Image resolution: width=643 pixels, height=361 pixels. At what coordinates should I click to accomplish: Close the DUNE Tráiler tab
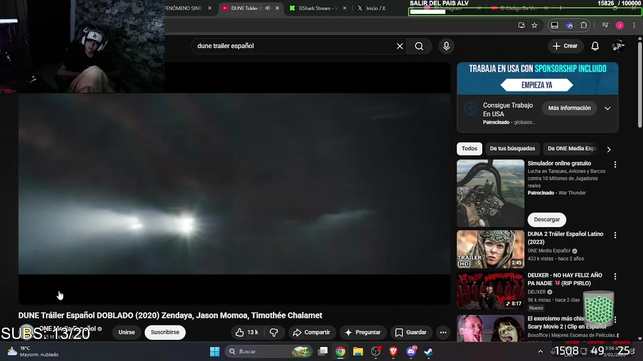(277, 8)
